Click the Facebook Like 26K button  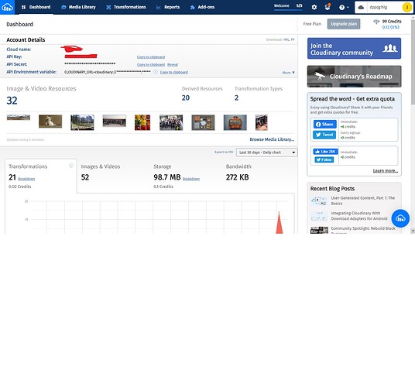[325, 152]
